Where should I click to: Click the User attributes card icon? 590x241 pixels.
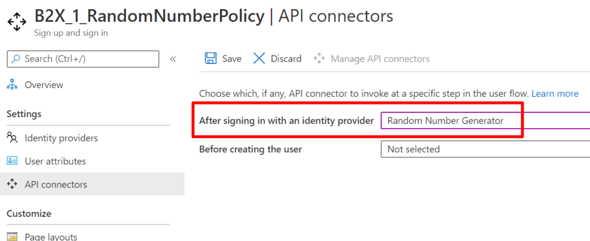tap(12, 161)
